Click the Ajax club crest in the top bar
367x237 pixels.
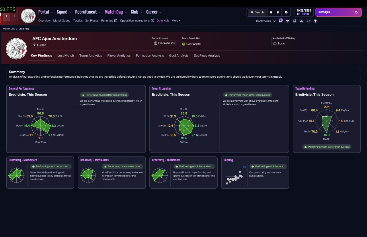point(28,16)
